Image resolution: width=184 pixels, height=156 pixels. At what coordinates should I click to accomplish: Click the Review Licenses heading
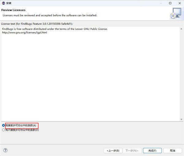coord(13,10)
